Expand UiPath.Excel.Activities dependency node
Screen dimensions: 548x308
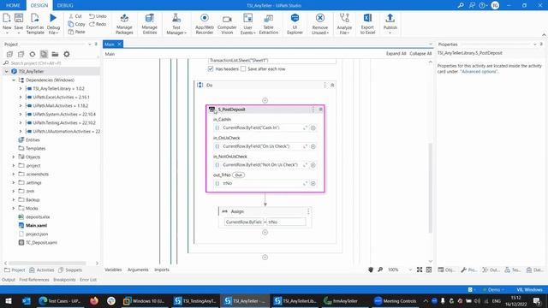pyautogui.click(x=21, y=97)
